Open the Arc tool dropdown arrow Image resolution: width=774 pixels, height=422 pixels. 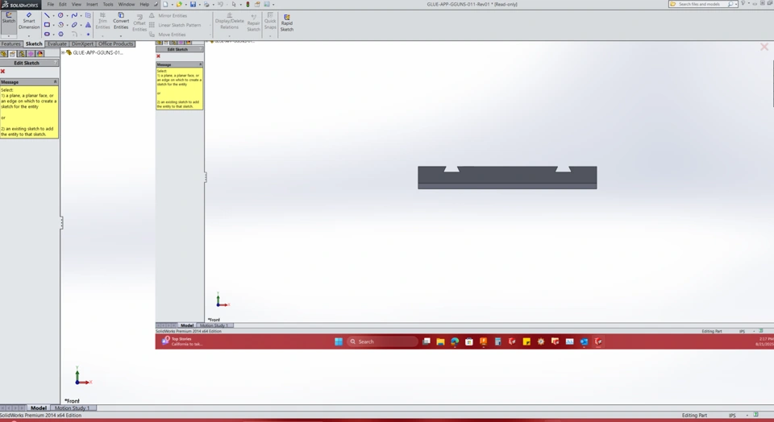67,25
